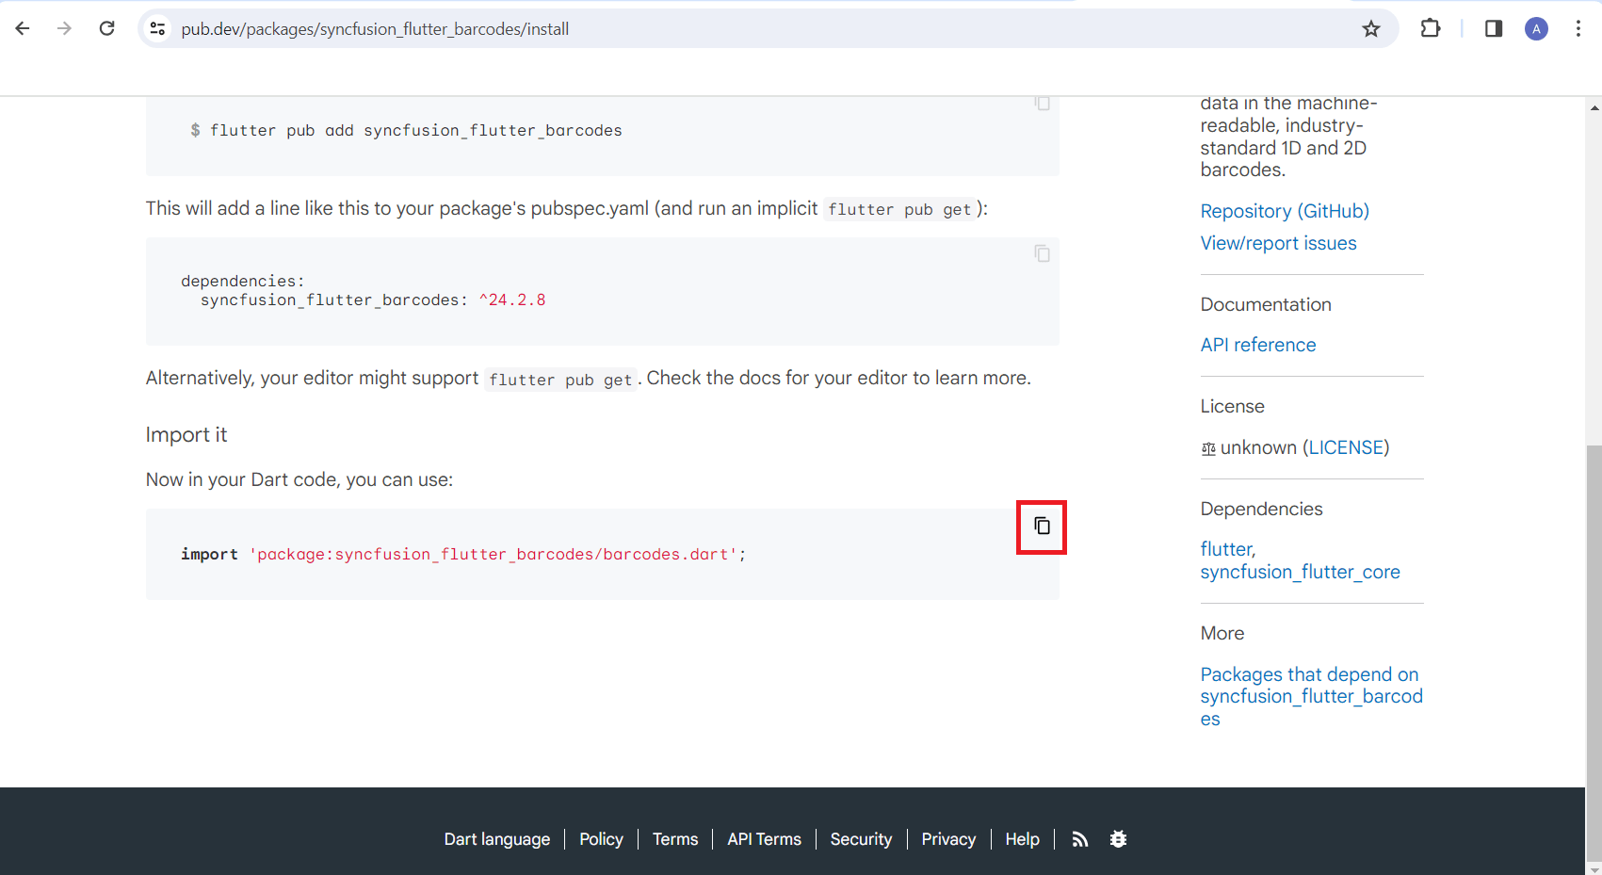Bookmark this page with the star icon
Screen dimensions: 1602x875
tap(1371, 29)
